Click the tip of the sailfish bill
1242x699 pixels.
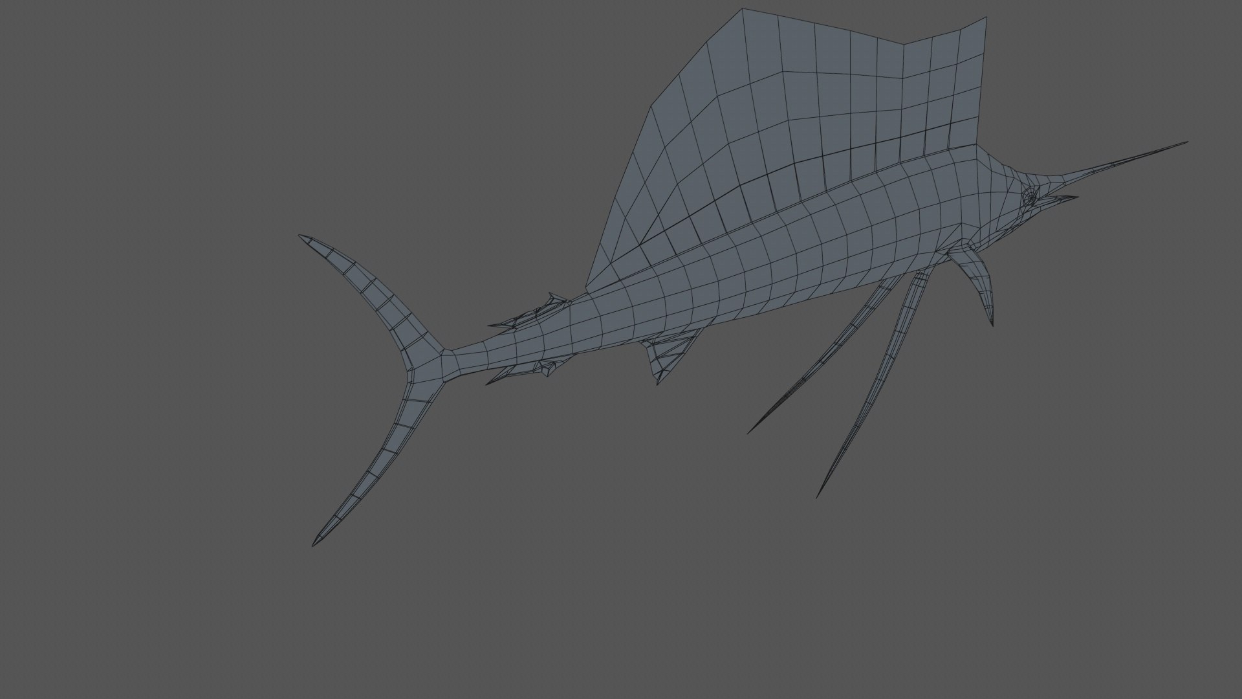1185,142
